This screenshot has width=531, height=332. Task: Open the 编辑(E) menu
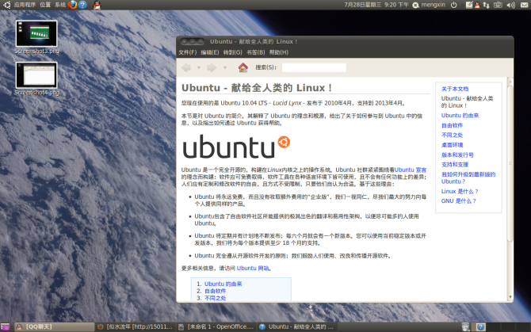pos(209,52)
